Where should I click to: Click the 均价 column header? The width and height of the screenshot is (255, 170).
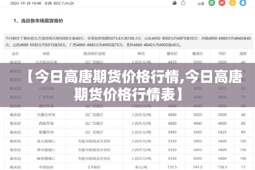(222, 54)
